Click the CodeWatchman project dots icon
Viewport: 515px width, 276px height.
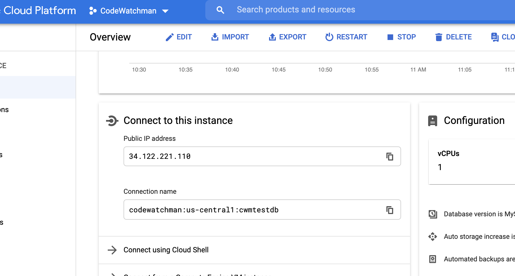point(93,11)
